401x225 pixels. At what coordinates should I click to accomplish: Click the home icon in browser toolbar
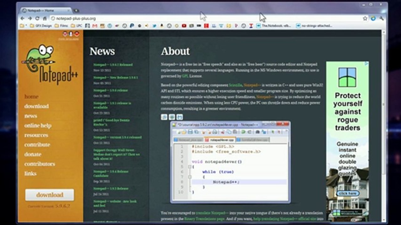[45, 18]
